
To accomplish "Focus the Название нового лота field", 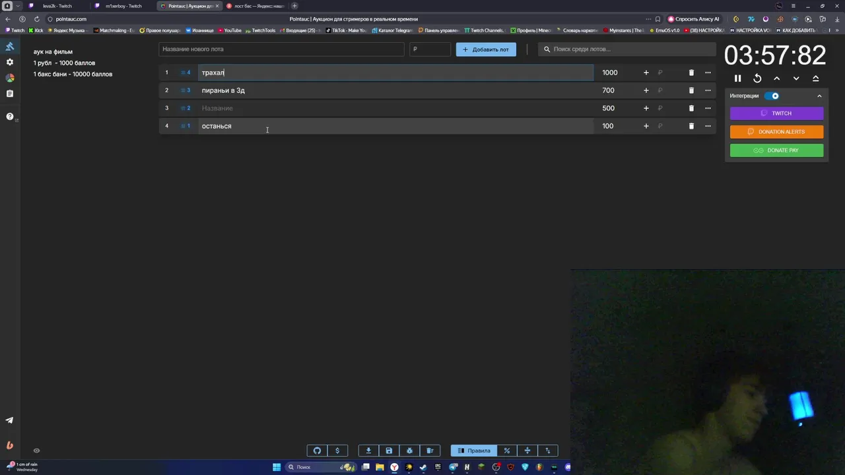I will 281,49.
